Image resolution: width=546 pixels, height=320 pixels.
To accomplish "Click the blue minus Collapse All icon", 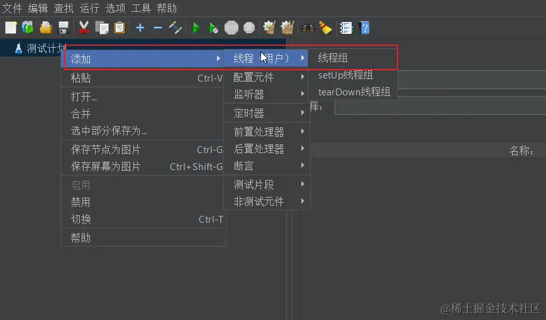I will 158,28.
